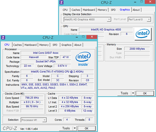Click OK button in back Graphics window

pos(145,93)
